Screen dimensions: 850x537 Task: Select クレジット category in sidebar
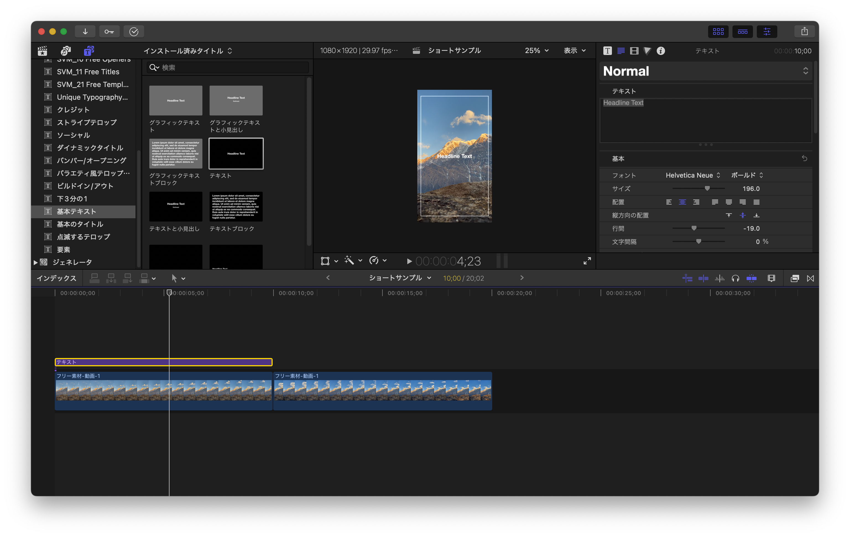click(x=73, y=110)
